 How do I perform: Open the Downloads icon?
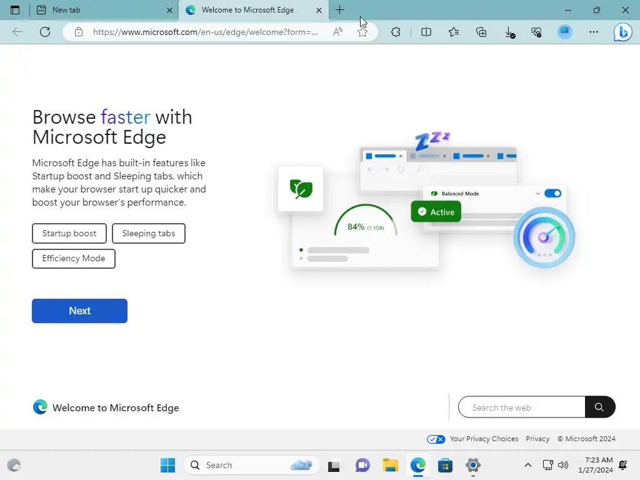click(509, 32)
